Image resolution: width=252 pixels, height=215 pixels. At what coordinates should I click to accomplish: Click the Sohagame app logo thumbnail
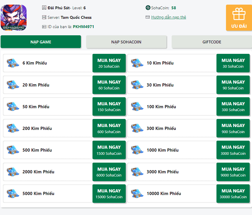click(14, 18)
